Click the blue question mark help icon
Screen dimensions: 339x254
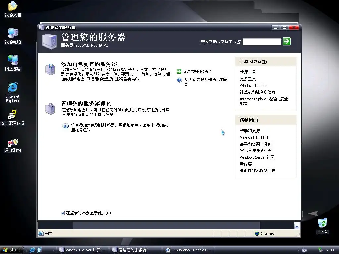tap(179, 80)
